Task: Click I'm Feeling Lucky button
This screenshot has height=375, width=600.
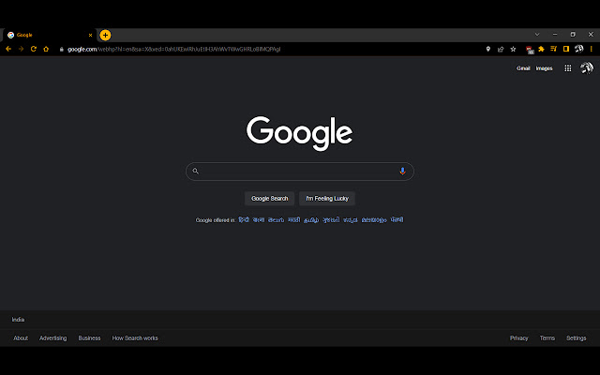Action: click(327, 199)
